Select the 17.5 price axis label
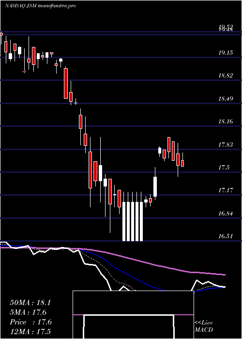 (x=224, y=168)
